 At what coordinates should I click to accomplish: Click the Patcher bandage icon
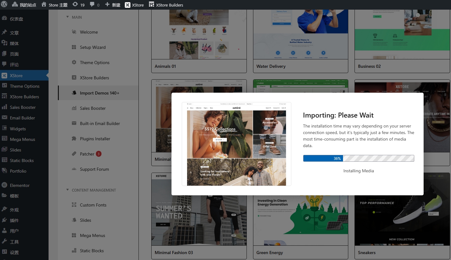[x=74, y=154]
